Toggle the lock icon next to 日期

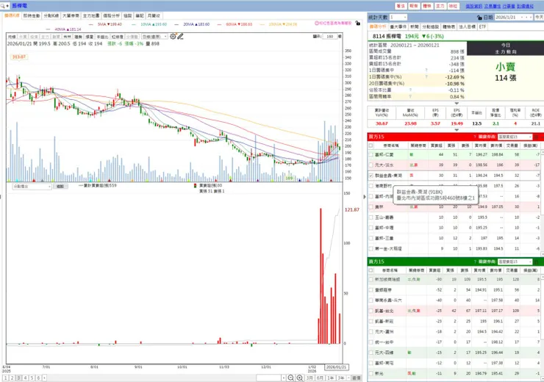pyautogui.click(x=479, y=18)
